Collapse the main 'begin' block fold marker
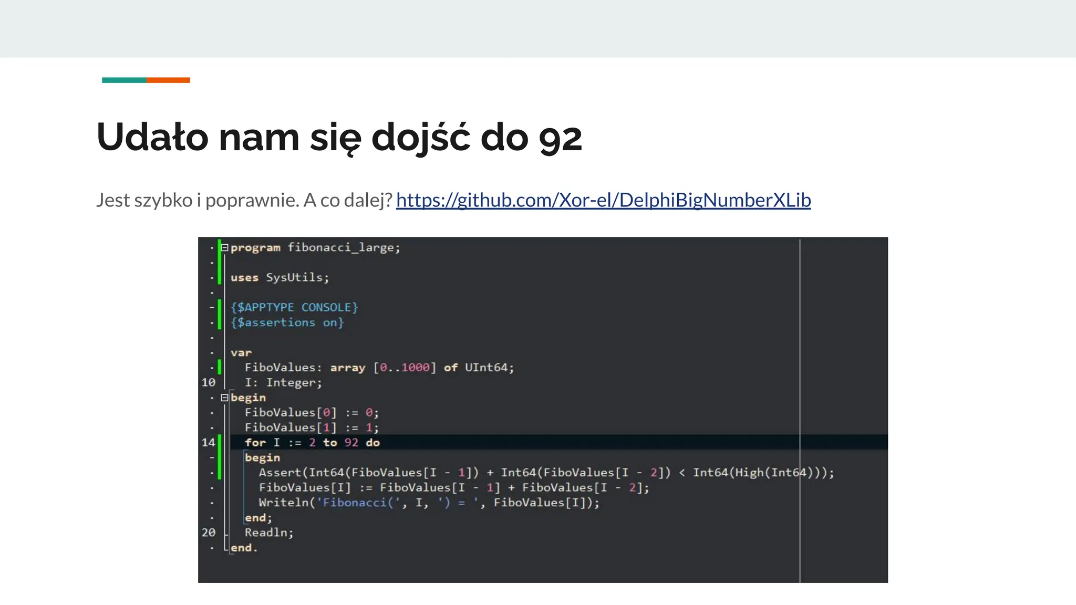This screenshot has height=605, width=1076. 225,398
